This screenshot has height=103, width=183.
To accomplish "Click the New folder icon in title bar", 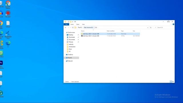I will pos(71,22).
